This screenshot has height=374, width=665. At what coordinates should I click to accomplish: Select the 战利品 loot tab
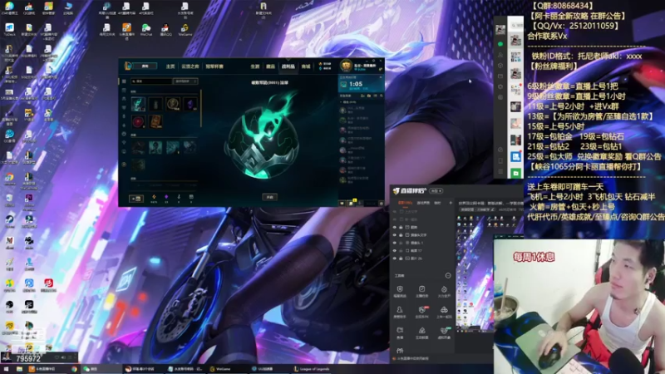288,66
